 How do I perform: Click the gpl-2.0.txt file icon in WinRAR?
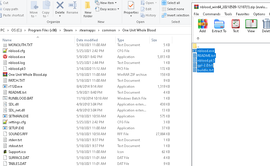point(195,65)
